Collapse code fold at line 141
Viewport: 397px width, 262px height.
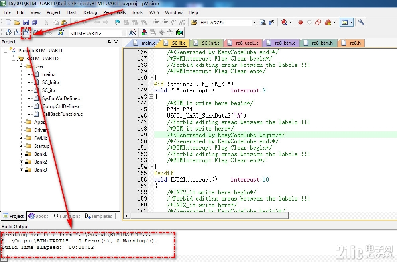(151, 84)
